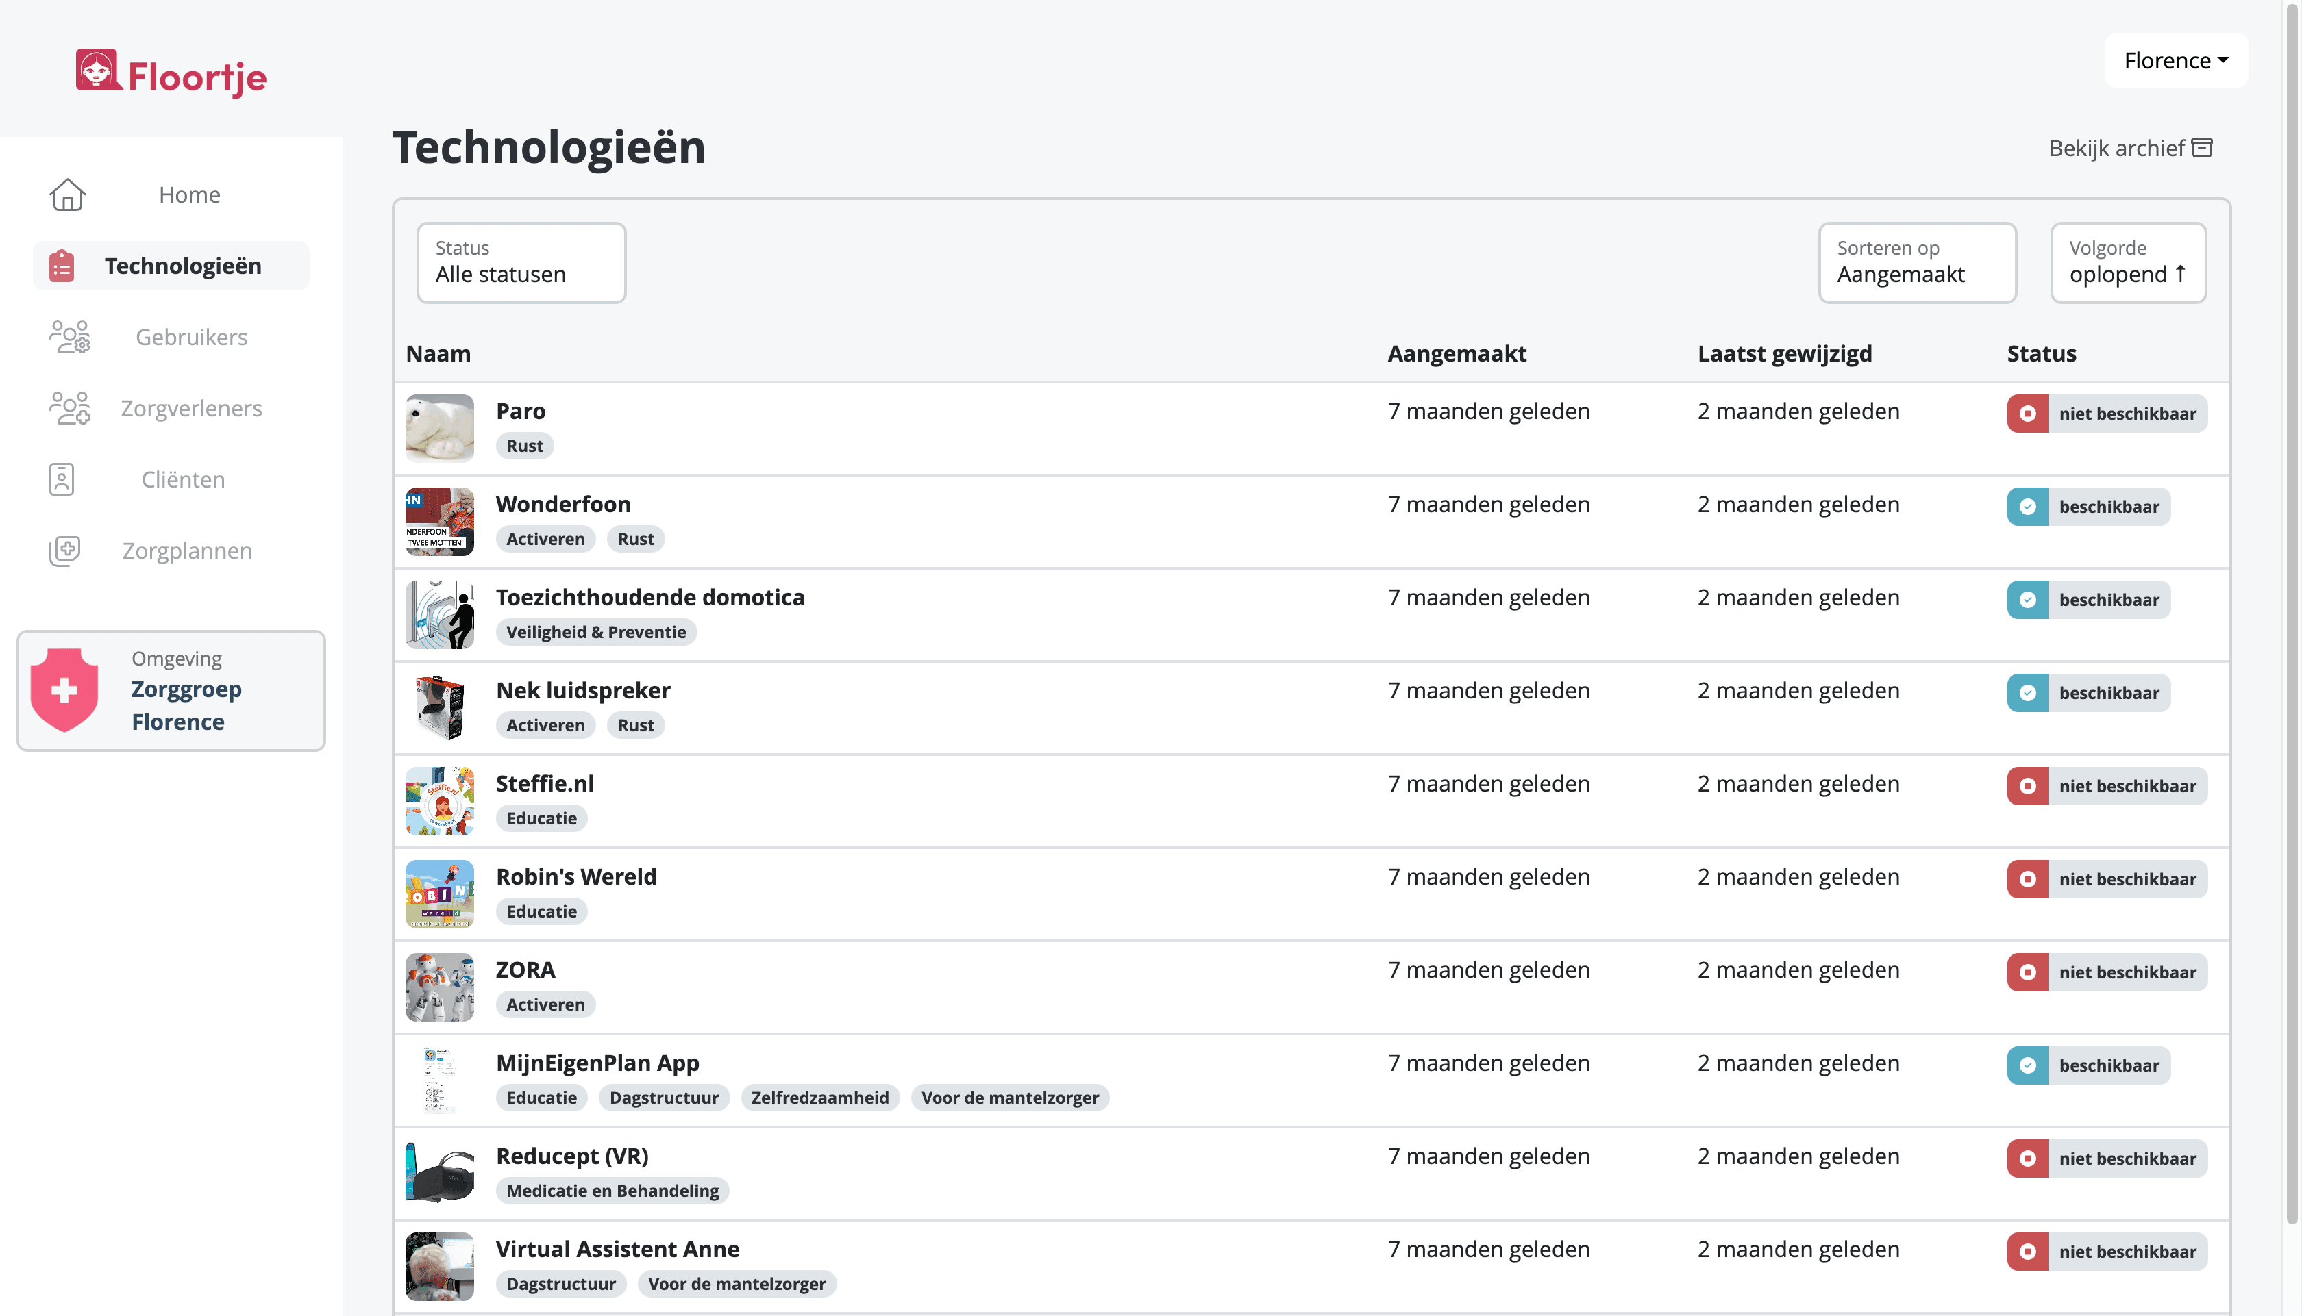Click the Bekijk archief link
This screenshot has height=1316, width=2302.
coord(2130,148)
